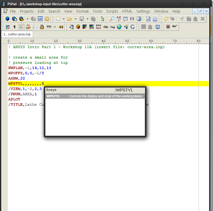Open the Scripts menu
213x211 pixels.
pyautogui.click(x=112, y=11)
